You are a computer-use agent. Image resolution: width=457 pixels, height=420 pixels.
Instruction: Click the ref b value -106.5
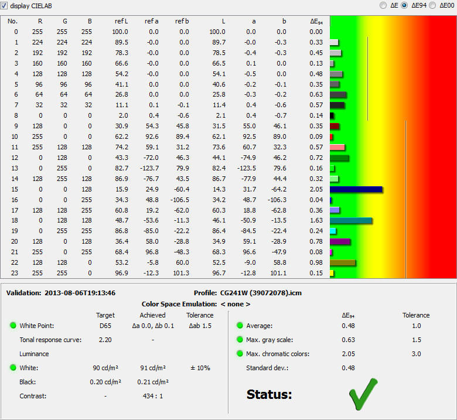(x=180, y=200)
